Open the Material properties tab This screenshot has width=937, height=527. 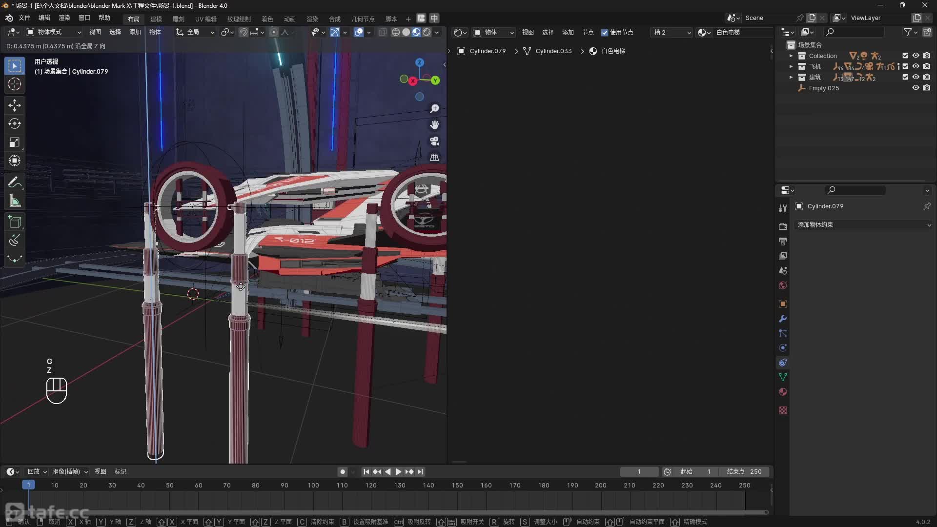pyautogui.click(x=783, y=391)
